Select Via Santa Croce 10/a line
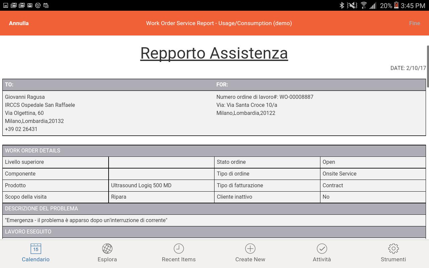Viewport: 429px width, 268px height. [247, 105]
